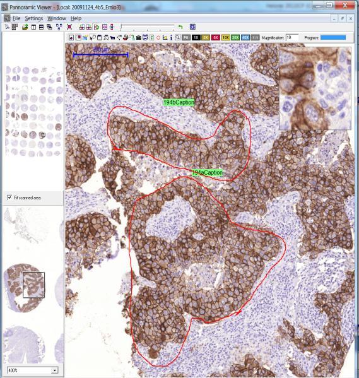Click the pink centered-box window icon
The image size is (359, 378).
(x=105, y=27)
